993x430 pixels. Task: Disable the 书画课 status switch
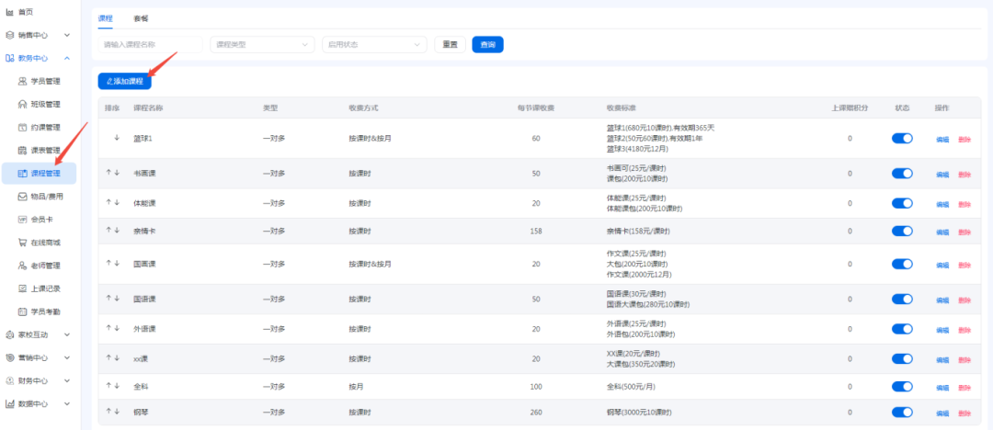[902, 174]
